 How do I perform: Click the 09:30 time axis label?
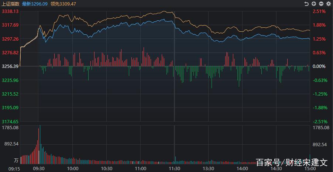click(x=39, y=168)
